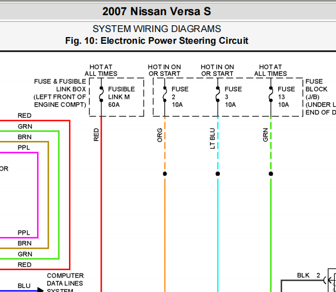Click the vertical RED wire label
Image resolution: width=336 pixels, height=292 pixels.
pos(96,135)
